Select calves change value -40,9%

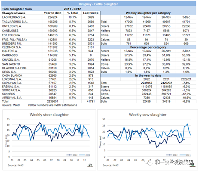coord(186,98)
